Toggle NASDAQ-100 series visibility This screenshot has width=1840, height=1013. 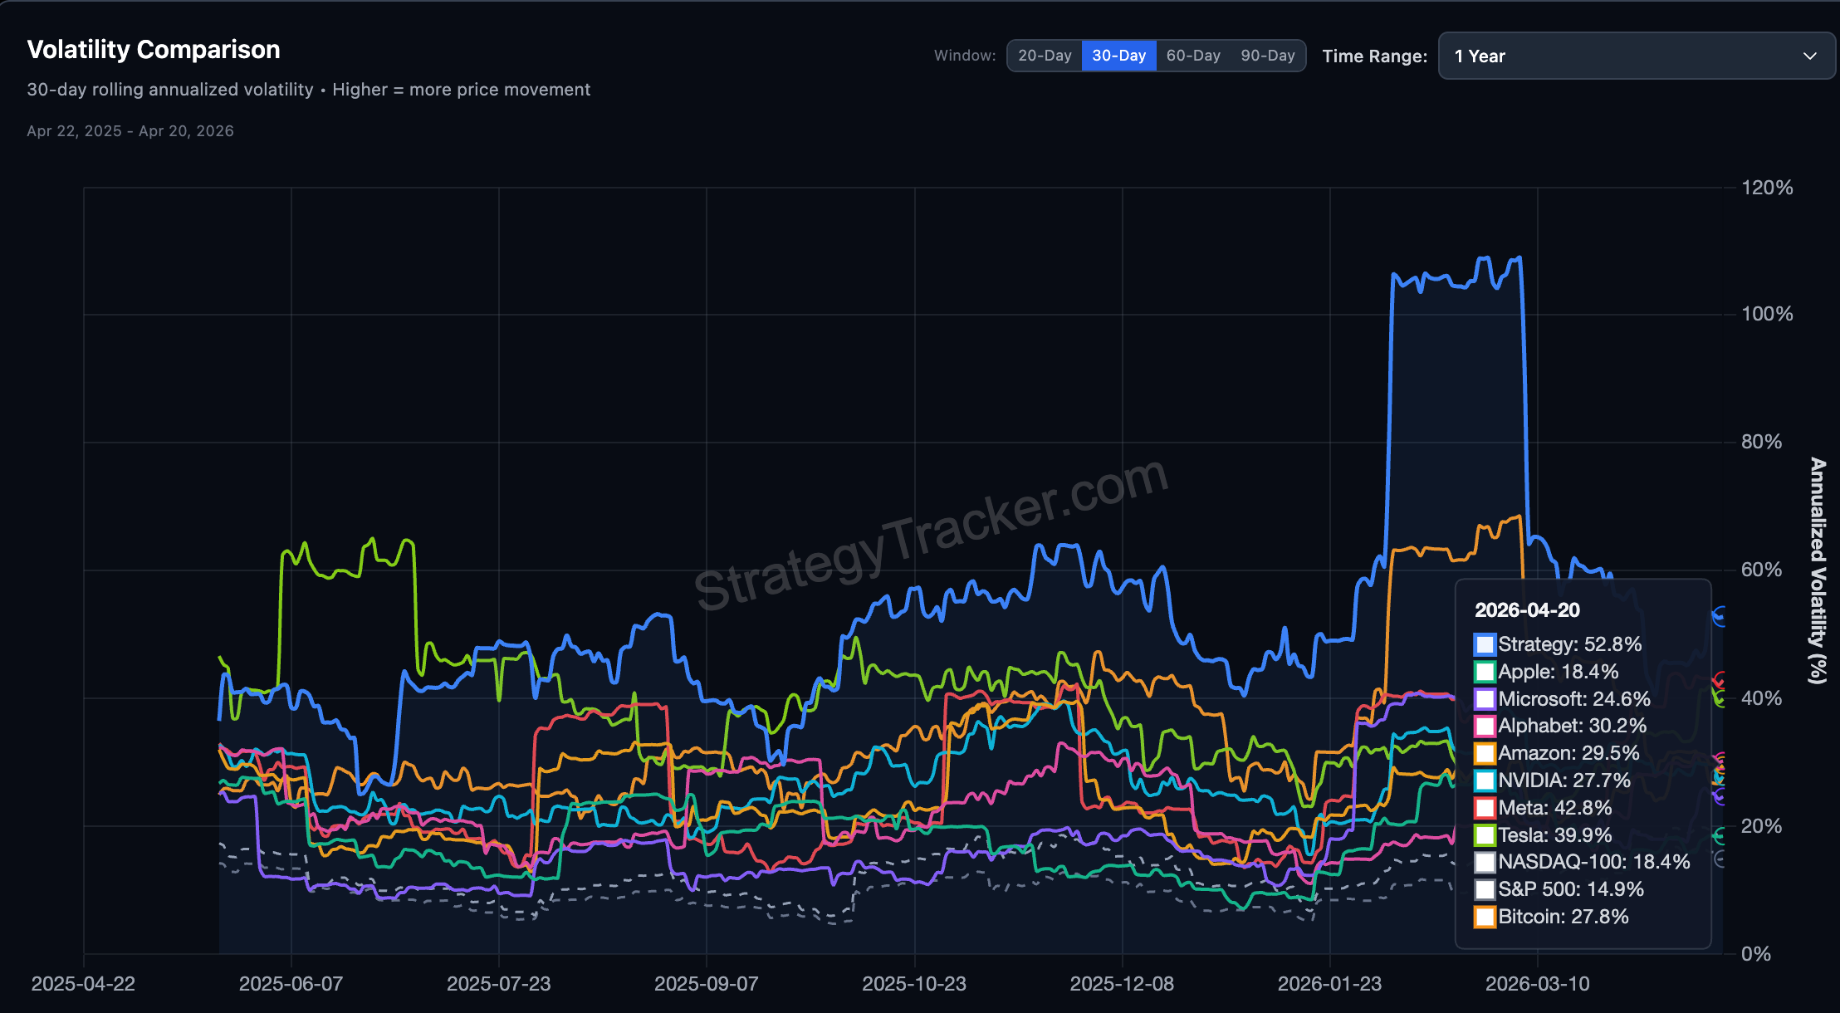tap(1485, 862)
